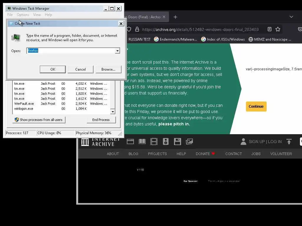
Task: Open the CONTACT nav link
Action: pyautogui.click(x=234, y=154)
